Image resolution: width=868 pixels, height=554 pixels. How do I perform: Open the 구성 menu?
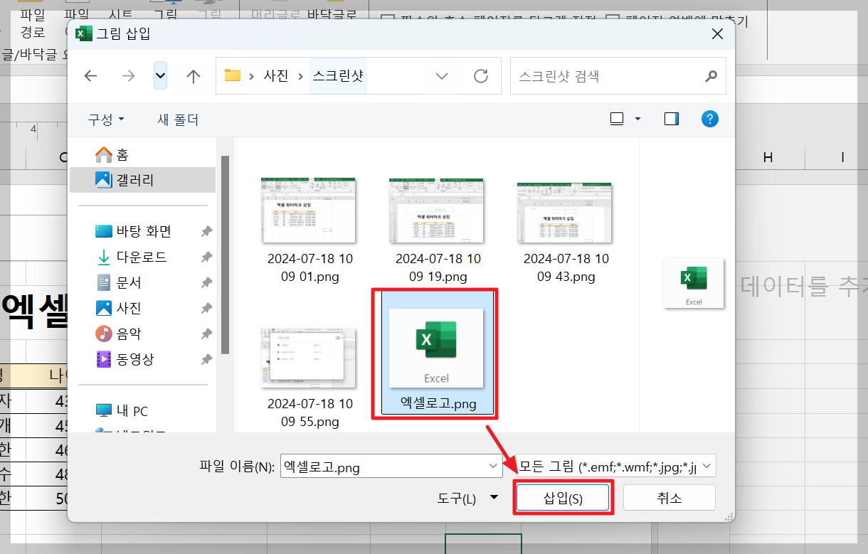point(103,119)
